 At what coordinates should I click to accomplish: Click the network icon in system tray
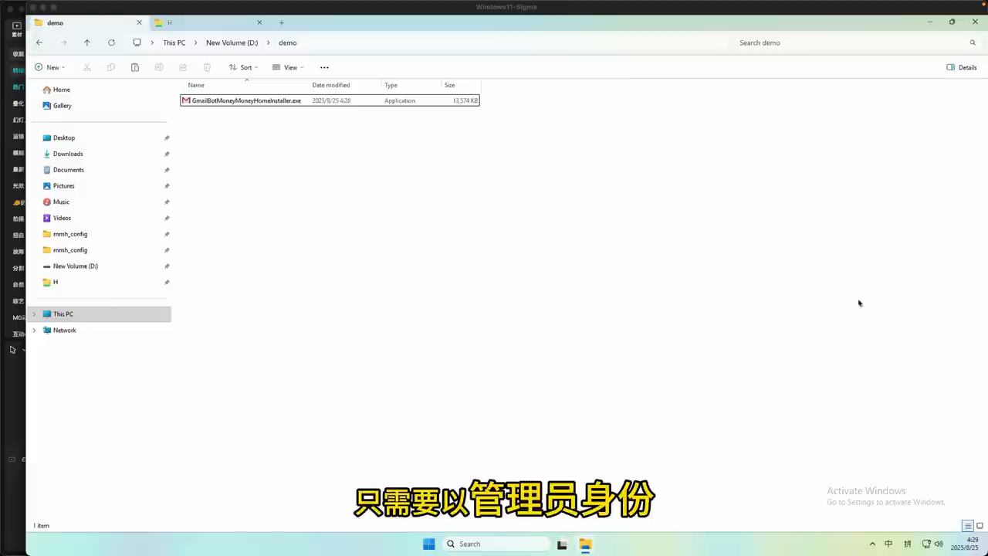pos(927,544)
